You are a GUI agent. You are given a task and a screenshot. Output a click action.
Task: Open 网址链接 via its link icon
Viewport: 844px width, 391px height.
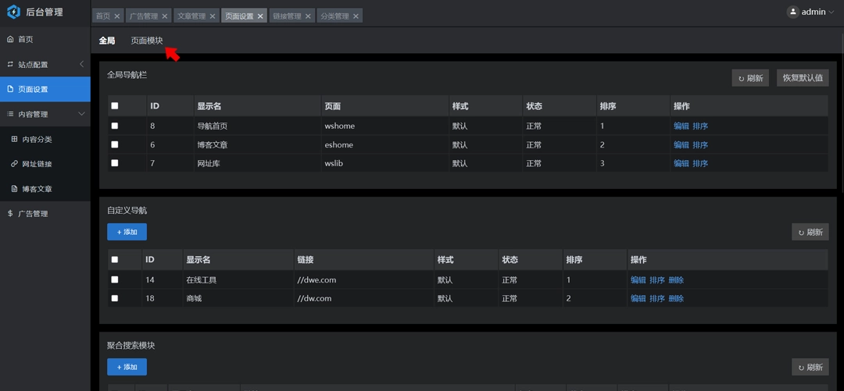click(x=14, y=164)
